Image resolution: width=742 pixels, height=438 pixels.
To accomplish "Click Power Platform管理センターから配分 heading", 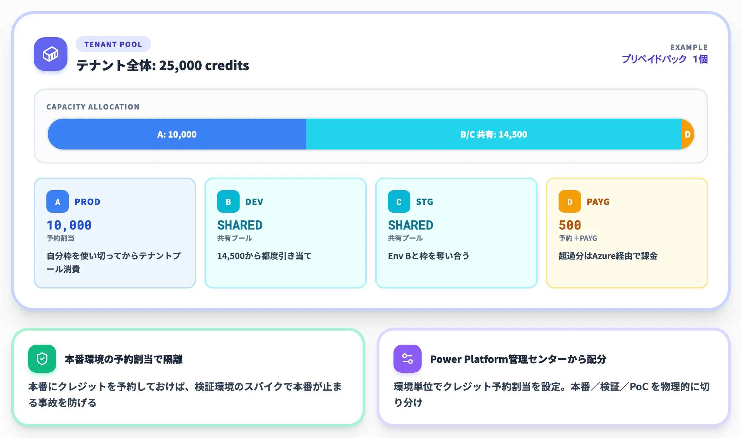I will (x=518, y=359).
